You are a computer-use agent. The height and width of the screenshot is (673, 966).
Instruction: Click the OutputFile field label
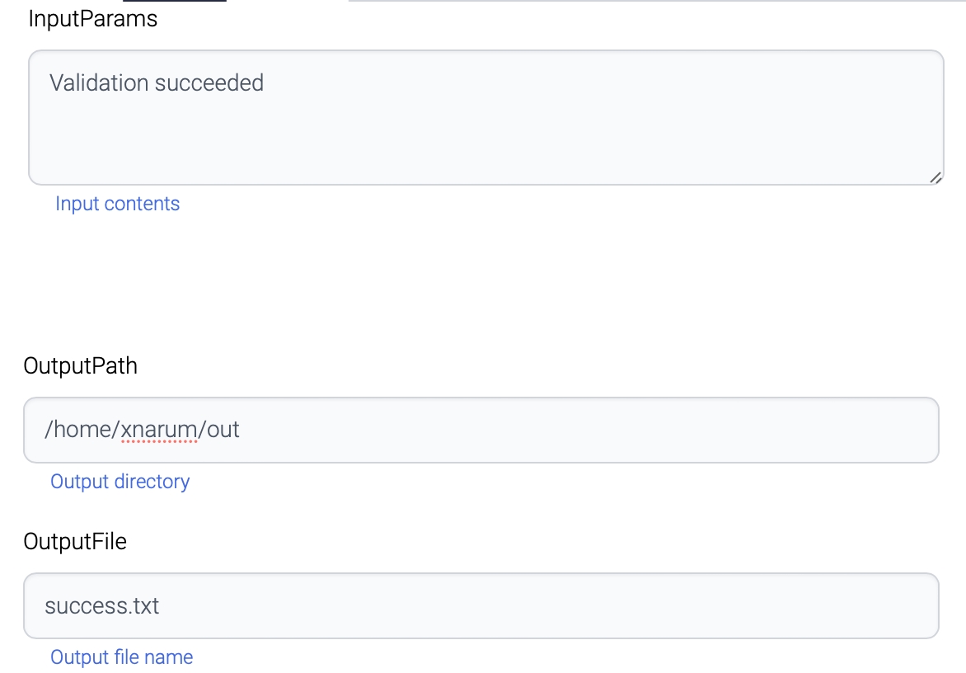(75, 541)
